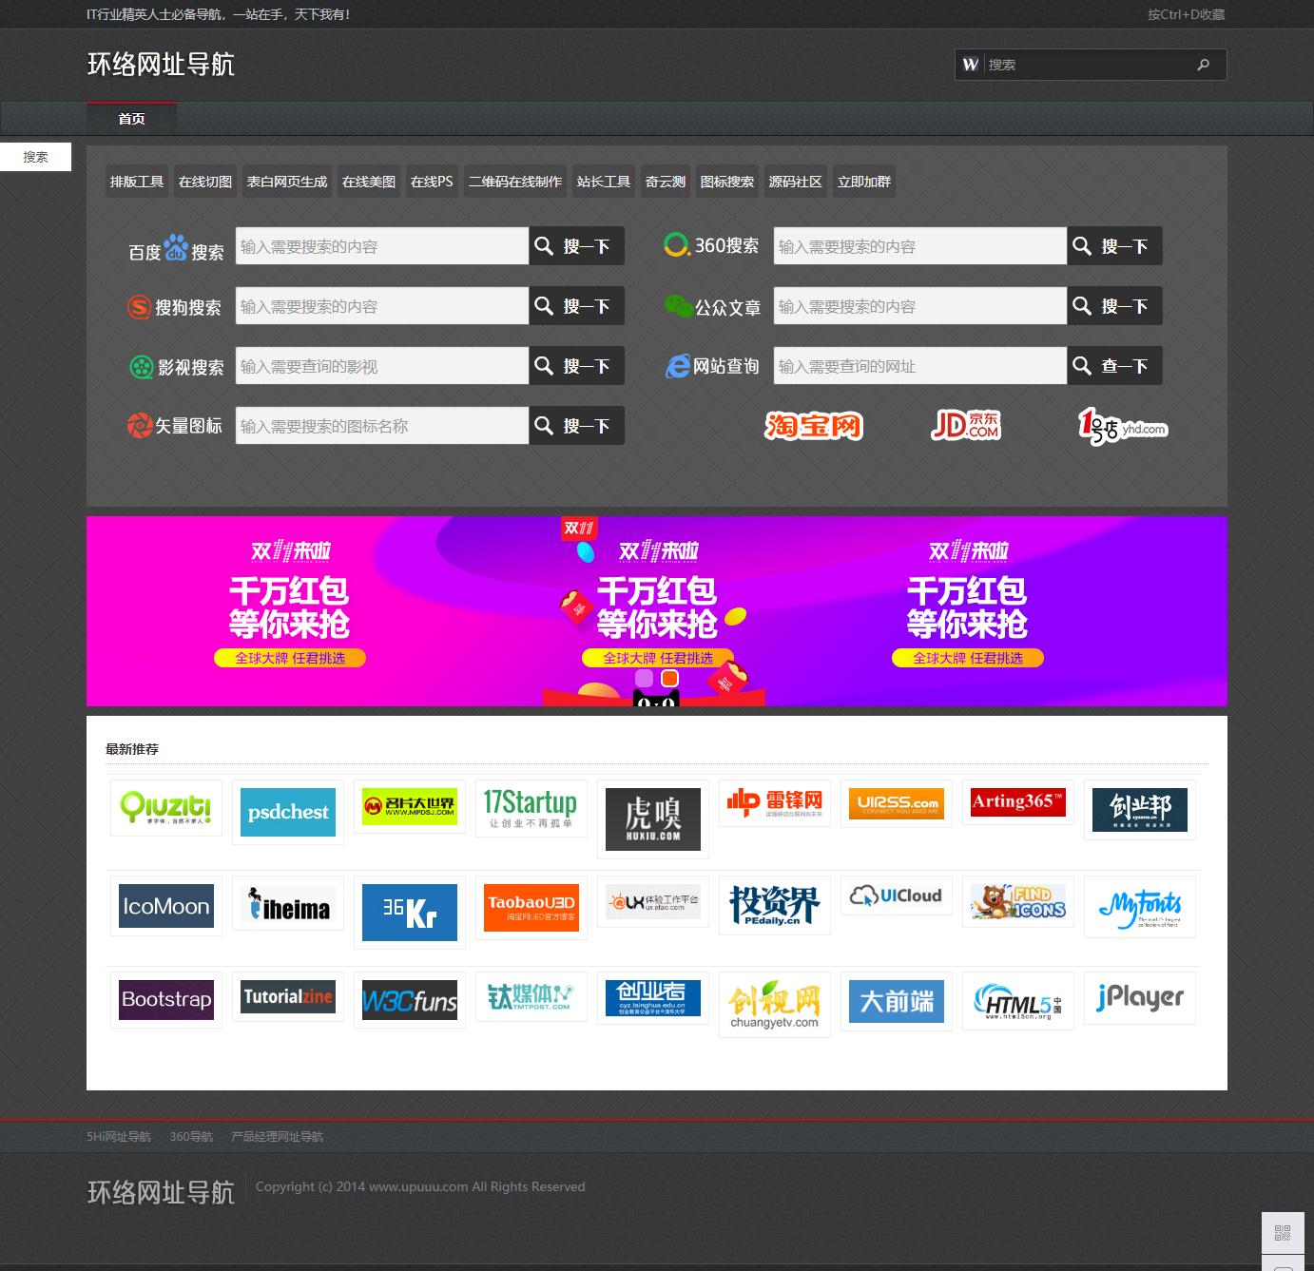Click the 搜索 side tab on left
The image size is (1314, 1271).
(x=35, y=157)
